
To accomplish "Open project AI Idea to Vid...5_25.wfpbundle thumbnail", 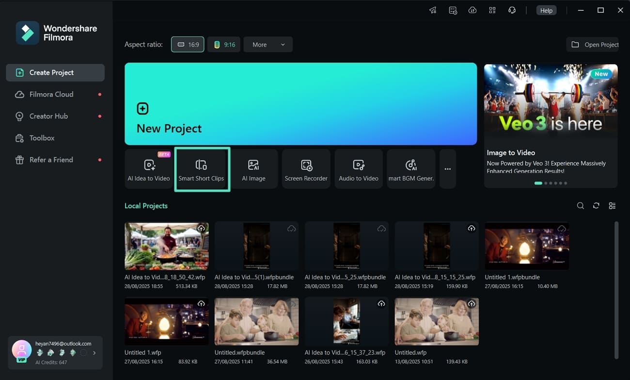I will click(x=346, y=246).
